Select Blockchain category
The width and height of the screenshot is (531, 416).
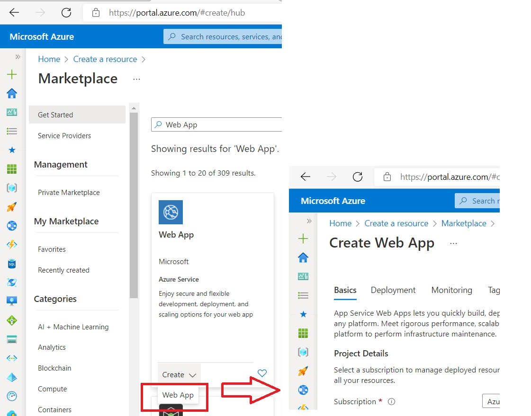point(54,368)
